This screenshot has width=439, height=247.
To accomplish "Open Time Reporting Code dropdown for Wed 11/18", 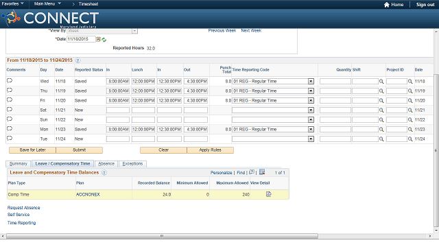I will [311, 81].
